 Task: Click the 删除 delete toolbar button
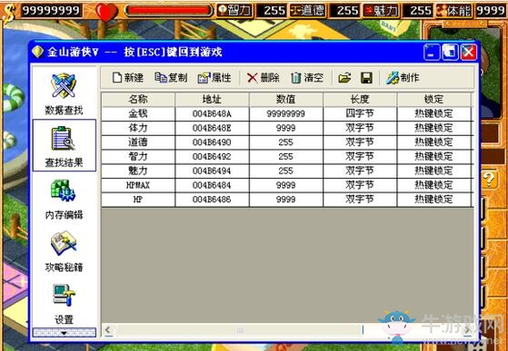[x=263, y=78]
